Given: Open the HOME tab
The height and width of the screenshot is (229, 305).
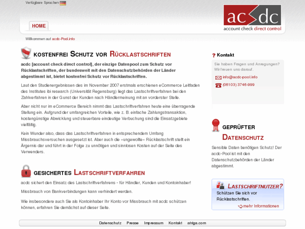Looking at the screenshot, I should coord(39,26).
